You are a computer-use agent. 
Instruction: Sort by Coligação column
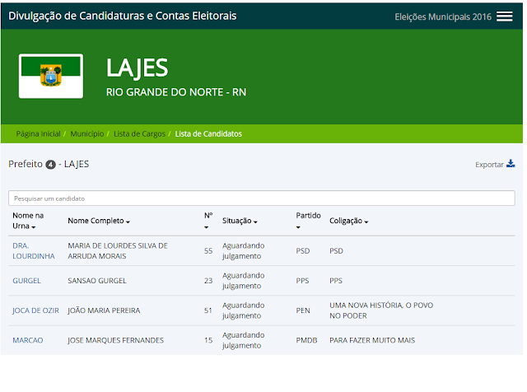pos(349,221)
